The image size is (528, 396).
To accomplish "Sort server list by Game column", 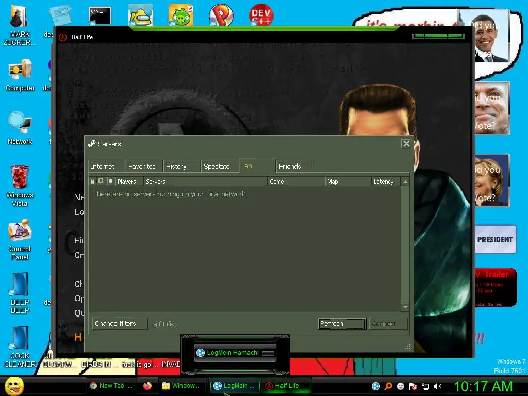I will point(296,181).
